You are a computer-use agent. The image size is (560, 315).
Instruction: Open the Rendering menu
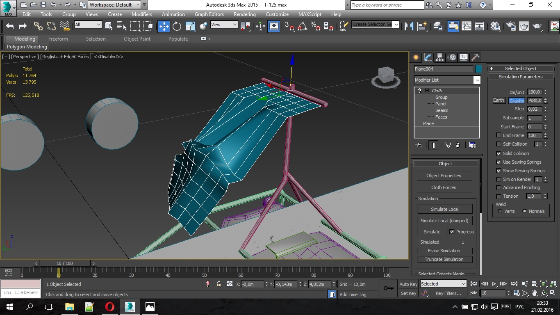(x=244, y=14)
